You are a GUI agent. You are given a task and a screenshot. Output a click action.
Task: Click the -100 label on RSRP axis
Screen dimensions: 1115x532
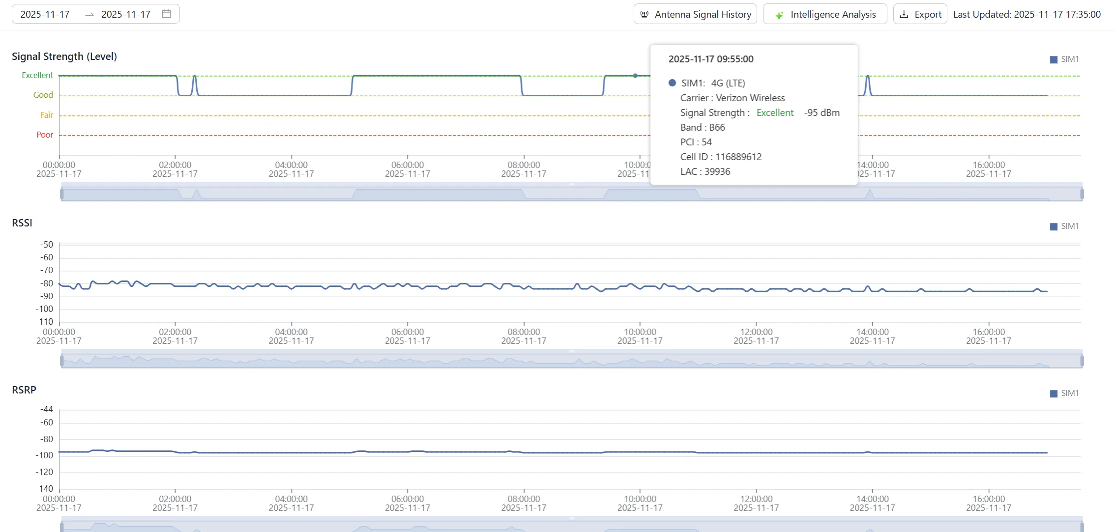click(44, 455)
